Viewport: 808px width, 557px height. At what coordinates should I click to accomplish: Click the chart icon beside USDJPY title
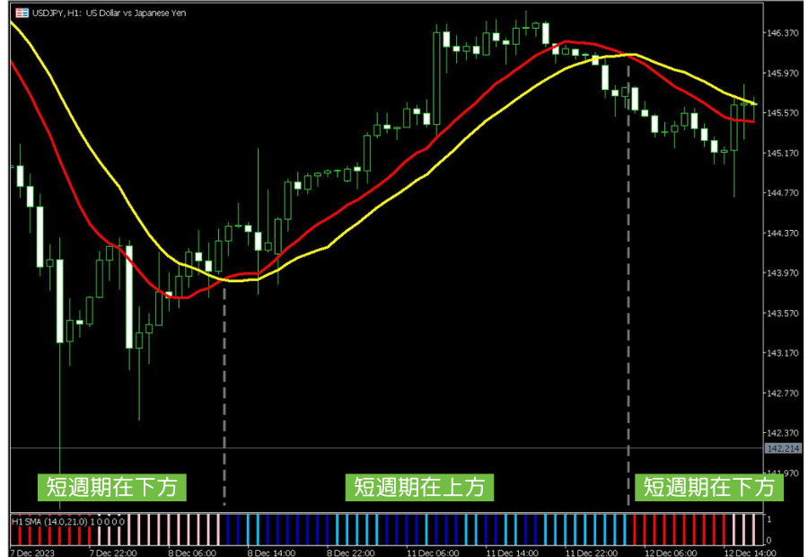pyautogui.click(x=17, y=12)
